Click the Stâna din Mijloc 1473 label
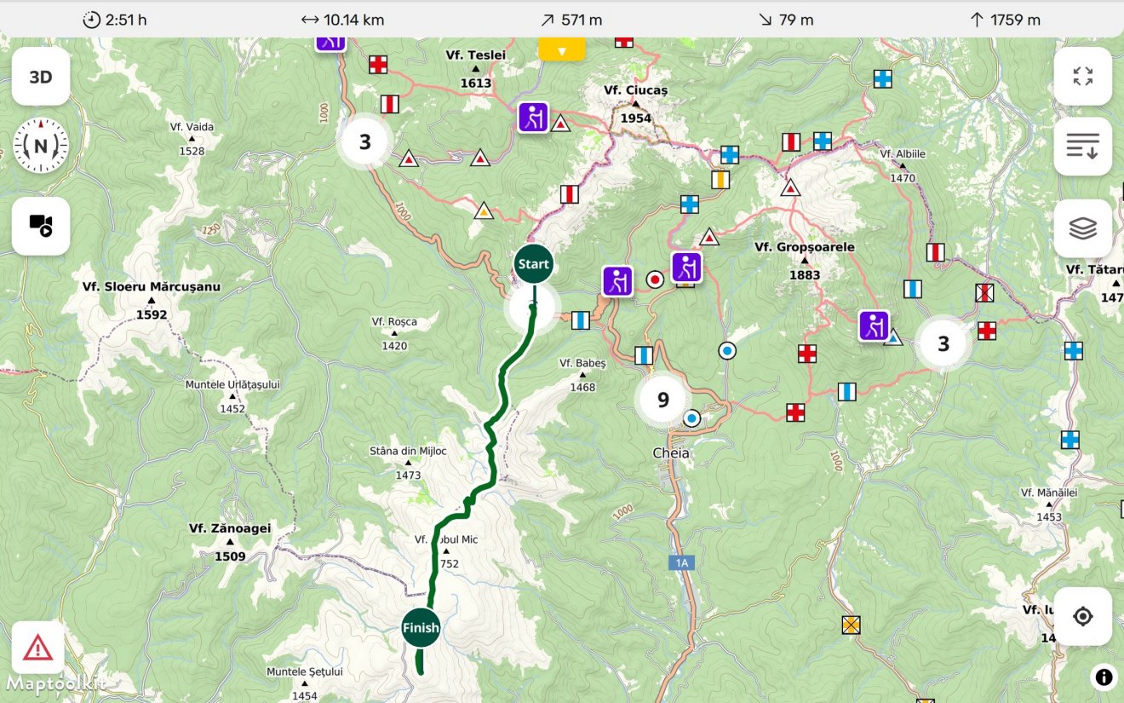Image resolution: width=1124 pixels, height=703 pixels. [x=408, y=463]
